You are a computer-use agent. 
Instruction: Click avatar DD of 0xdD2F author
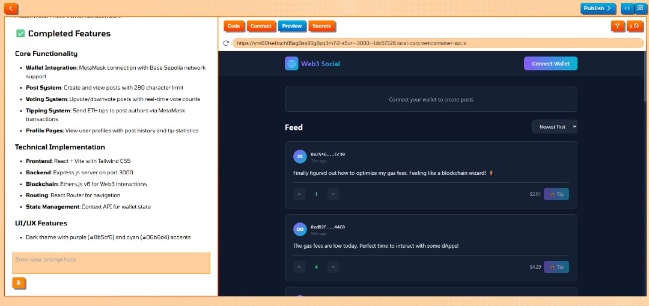click(x=300, y=229)
